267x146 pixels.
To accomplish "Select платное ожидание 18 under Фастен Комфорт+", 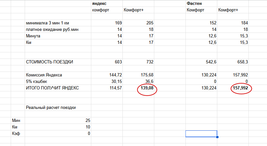I will pyautogui.click(x=246, y=29).
